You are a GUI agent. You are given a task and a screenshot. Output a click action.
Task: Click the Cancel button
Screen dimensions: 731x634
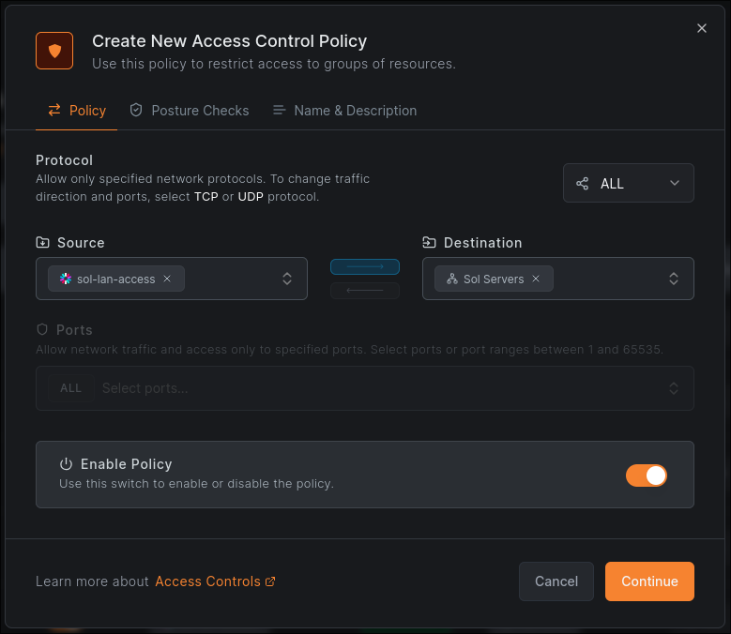556,581
